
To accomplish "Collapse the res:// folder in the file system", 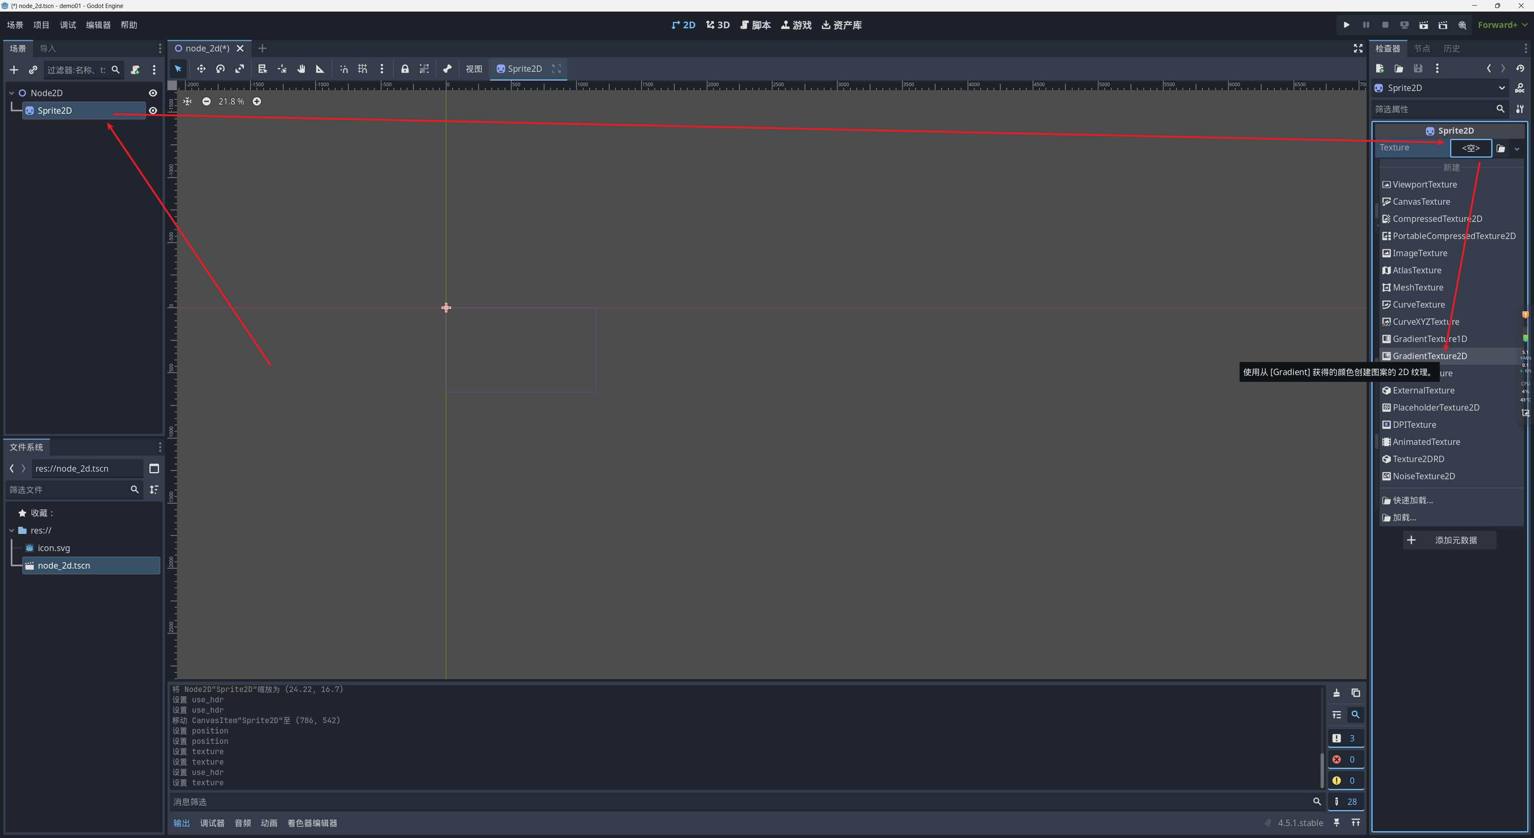I will click(x=12, y=530).
